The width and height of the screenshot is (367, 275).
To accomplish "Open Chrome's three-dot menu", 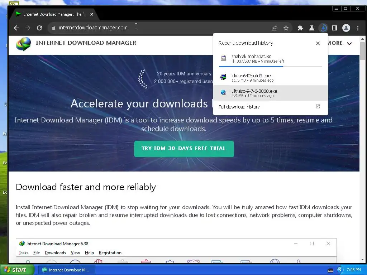I will coord(358,28).
